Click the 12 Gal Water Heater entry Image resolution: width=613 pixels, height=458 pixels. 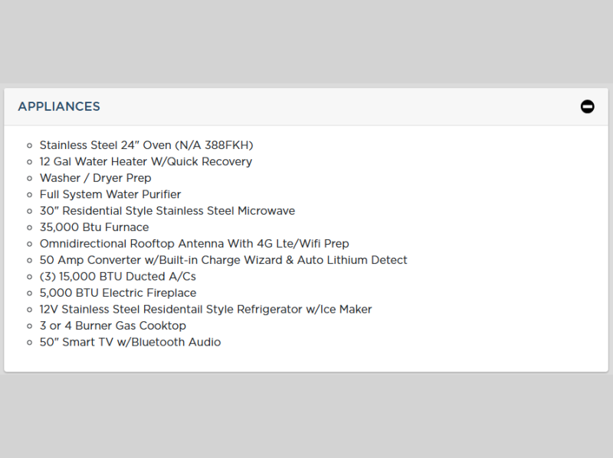click(x=146, y=161)
